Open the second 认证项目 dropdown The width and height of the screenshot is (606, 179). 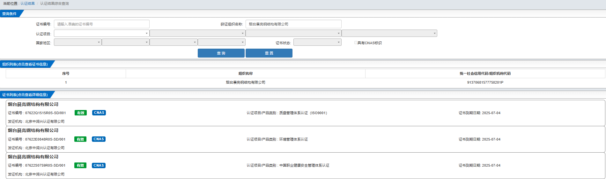[x=197, y=33]
